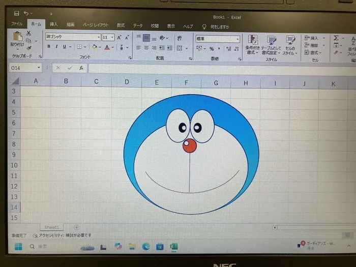Click the Insert Function fx icon

pos(81,68)
